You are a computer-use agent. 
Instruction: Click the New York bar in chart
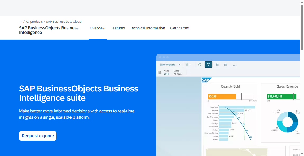237,107
